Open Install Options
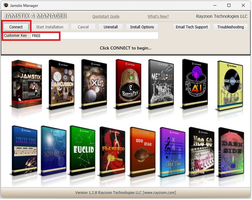This screenshot has height=200, width=252. click(x=142, y=27)
